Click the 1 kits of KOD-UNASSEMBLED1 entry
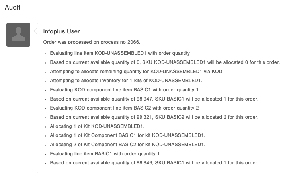This screenshot has width=287, height=176. pos(126,81)
